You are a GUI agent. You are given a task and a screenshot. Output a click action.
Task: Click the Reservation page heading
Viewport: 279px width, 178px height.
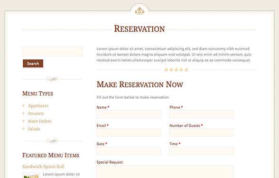click(139, 29)
